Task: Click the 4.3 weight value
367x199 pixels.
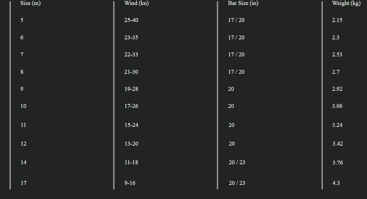Action: (336, 183)
